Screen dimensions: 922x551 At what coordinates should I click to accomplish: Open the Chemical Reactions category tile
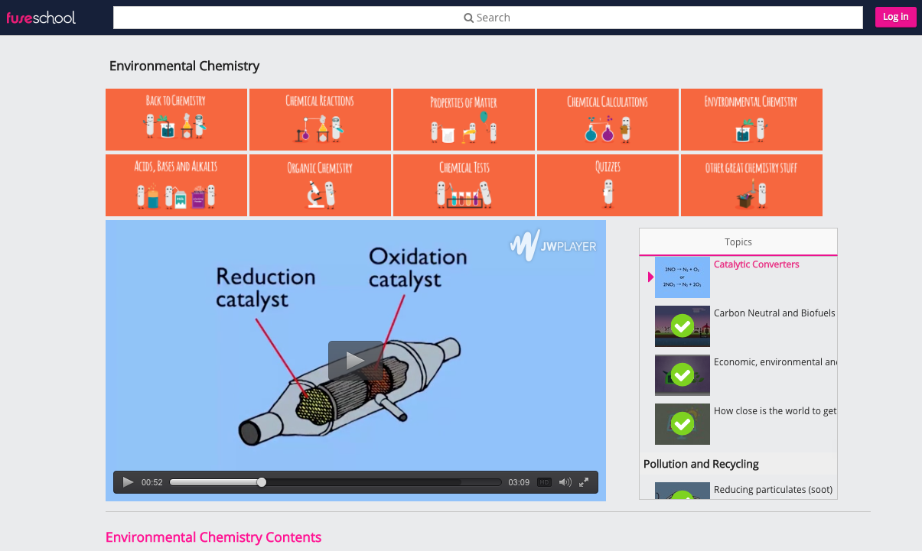click(x=319, y=119)
